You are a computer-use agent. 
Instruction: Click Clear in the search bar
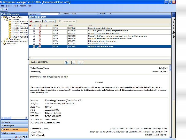click(74, 14)
